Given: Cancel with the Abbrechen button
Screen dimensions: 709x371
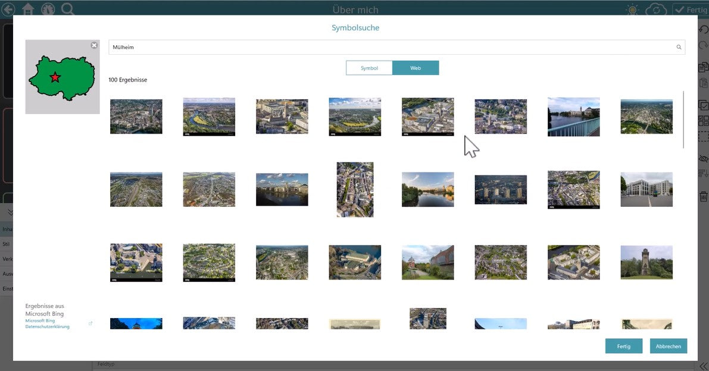Looking at the screenshot, I should [x=668, y=346].
